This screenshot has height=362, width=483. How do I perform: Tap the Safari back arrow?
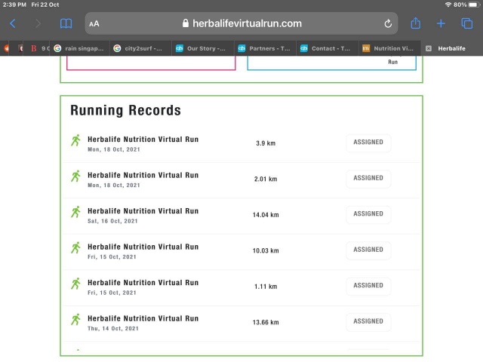coord(12,23)
